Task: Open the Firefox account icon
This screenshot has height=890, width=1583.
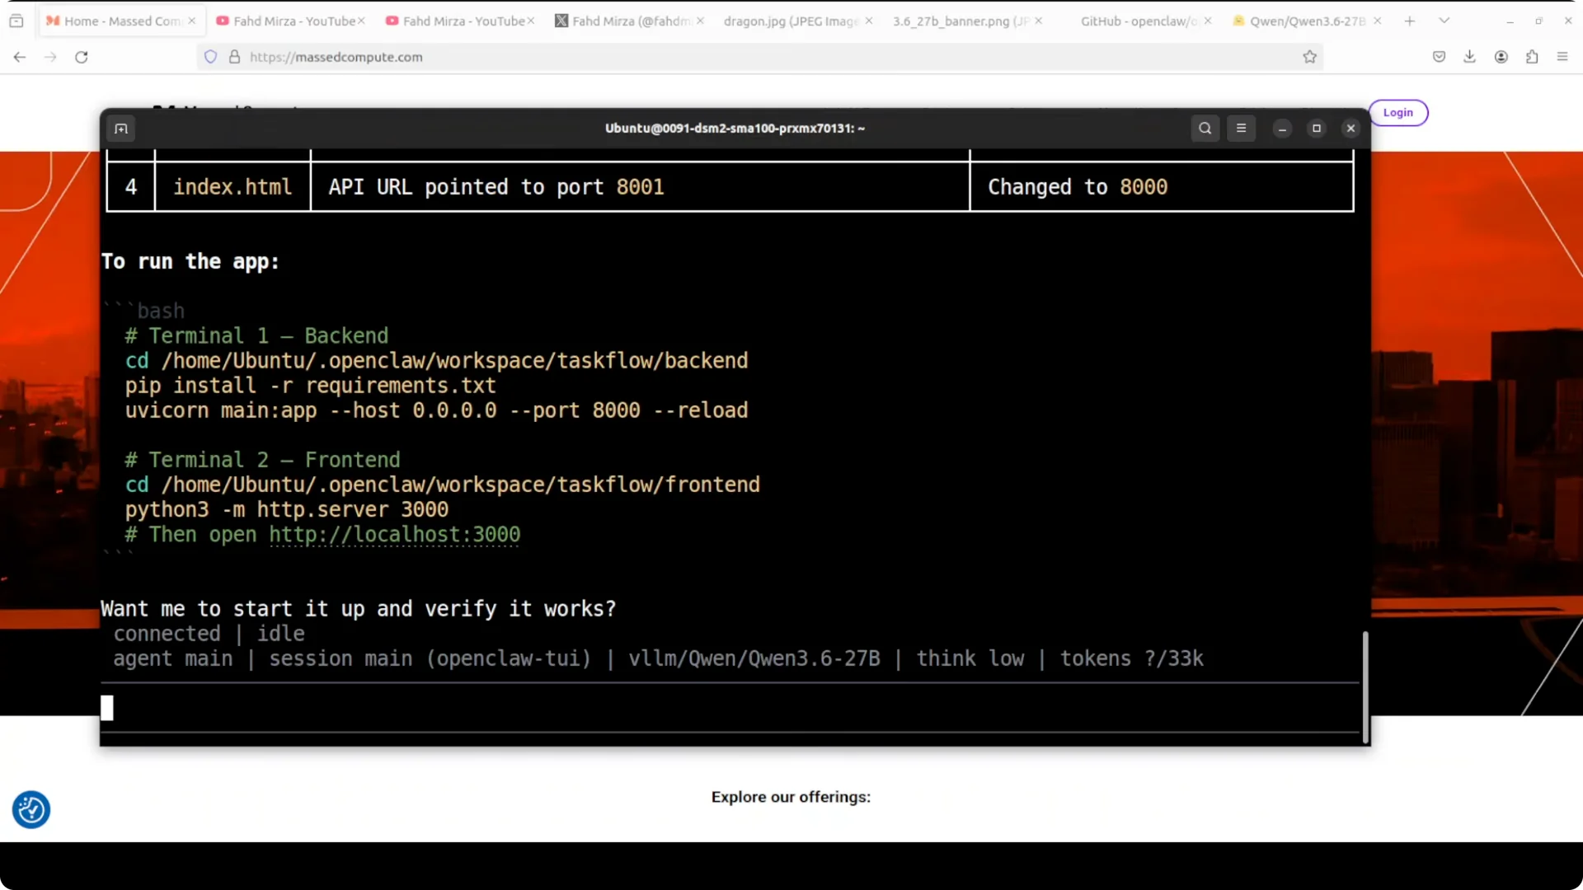Action: [x=1501, y=57]
